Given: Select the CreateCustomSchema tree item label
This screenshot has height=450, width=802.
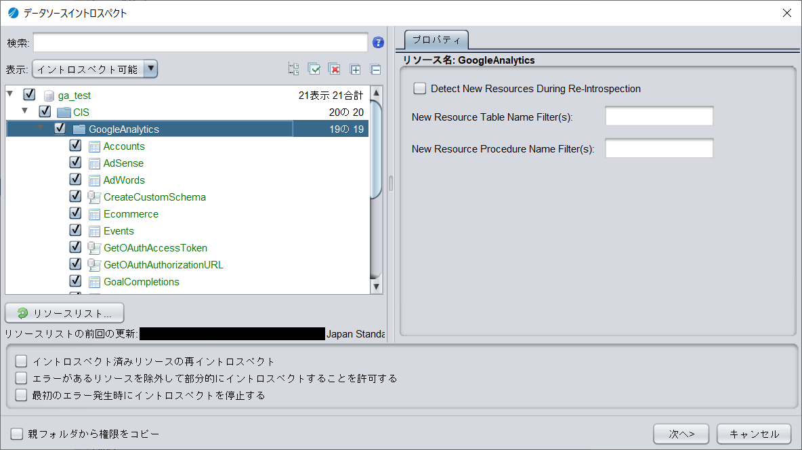Looking at the screenshot, I should click(154, 197).
